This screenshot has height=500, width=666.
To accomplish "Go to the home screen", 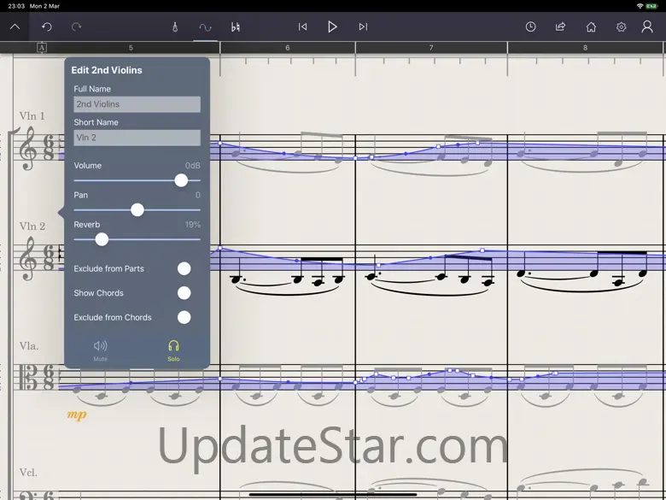I will (591, 26).
